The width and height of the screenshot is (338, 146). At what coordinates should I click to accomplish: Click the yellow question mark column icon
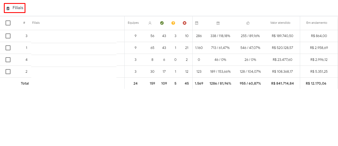point(173,23)
